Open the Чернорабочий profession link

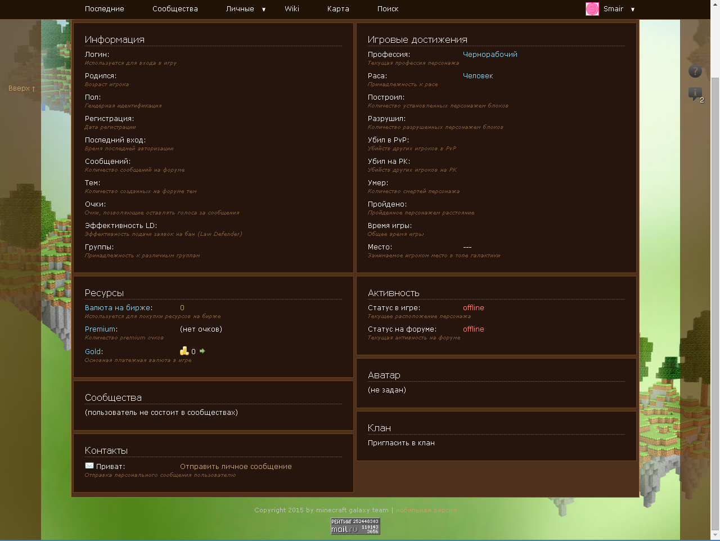(x=490, y=55)
